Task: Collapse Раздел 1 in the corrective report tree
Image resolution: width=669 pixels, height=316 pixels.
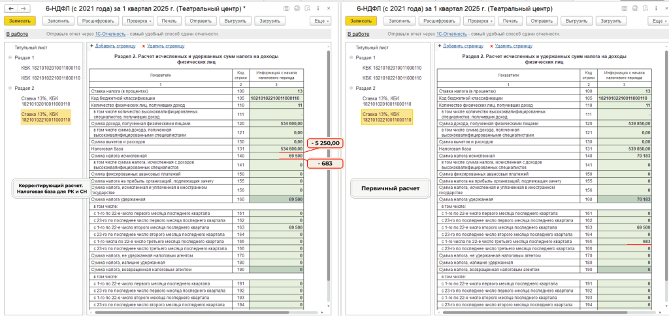Action: click(10, 58)
